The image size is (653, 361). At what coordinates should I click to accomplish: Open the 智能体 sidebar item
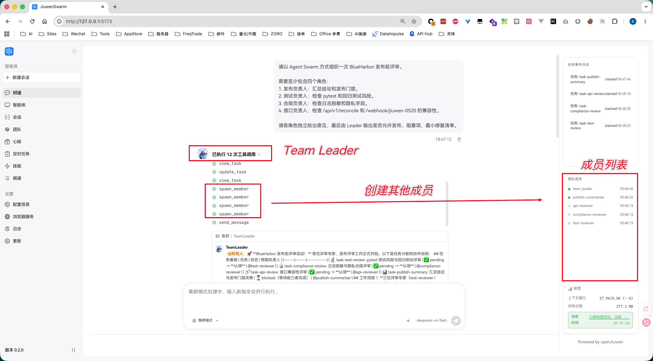pos(41,105)
